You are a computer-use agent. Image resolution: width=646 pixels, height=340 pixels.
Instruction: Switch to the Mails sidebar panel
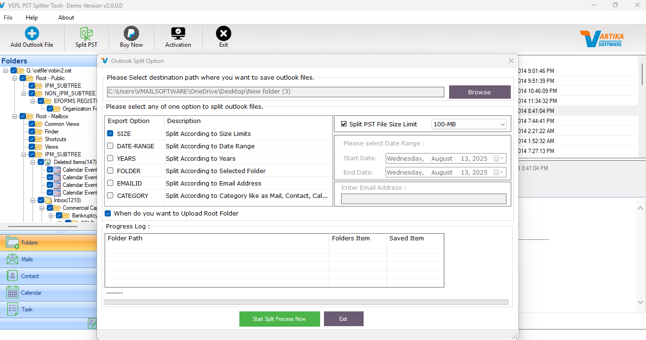click(29, 259)
